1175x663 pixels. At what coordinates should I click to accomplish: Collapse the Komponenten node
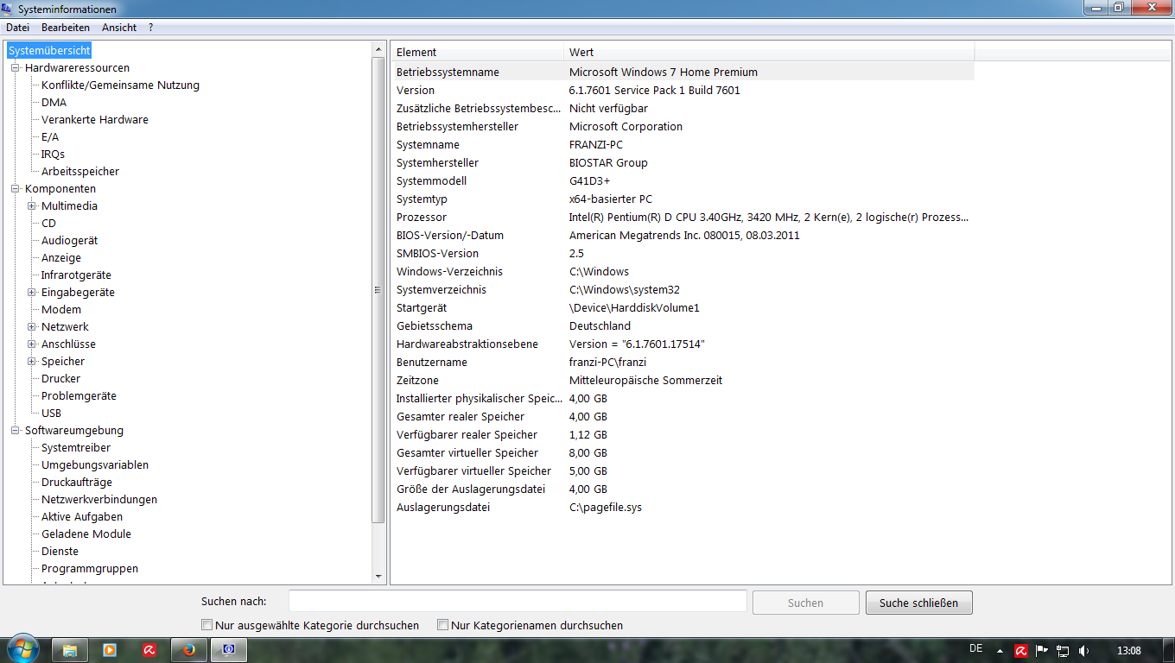click(x=16, y=188)
